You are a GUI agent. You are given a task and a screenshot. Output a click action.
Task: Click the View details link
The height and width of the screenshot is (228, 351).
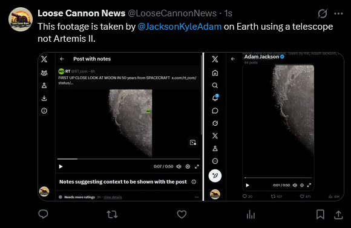pos(113,197)
